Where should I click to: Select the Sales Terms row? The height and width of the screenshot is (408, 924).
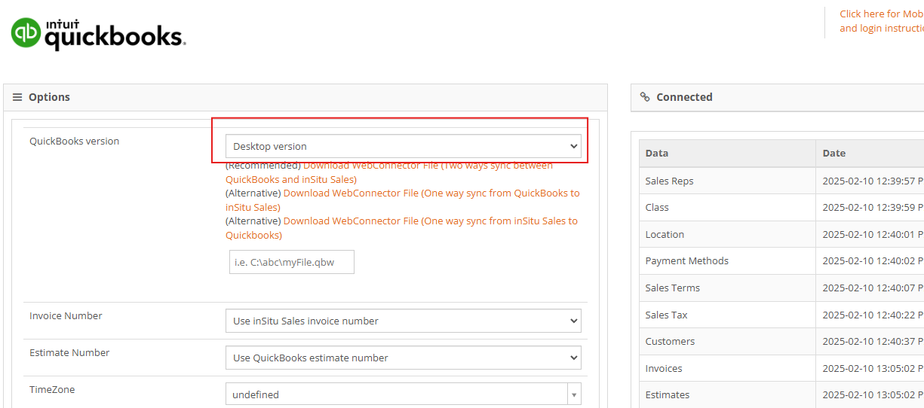click(781, 288)
